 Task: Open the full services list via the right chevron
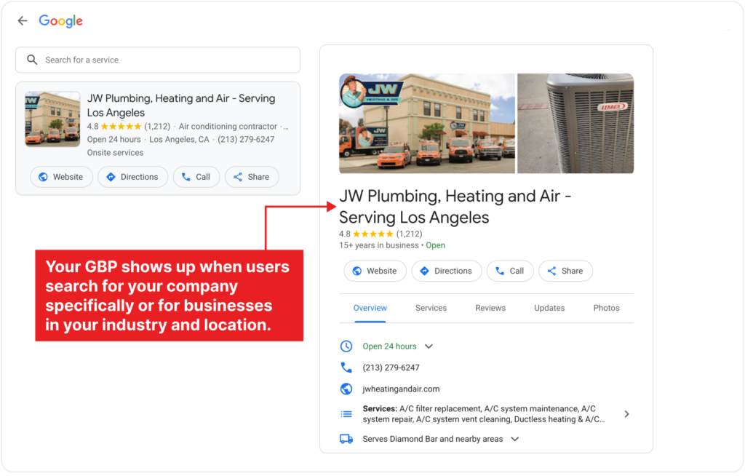[x=626, y=413]
